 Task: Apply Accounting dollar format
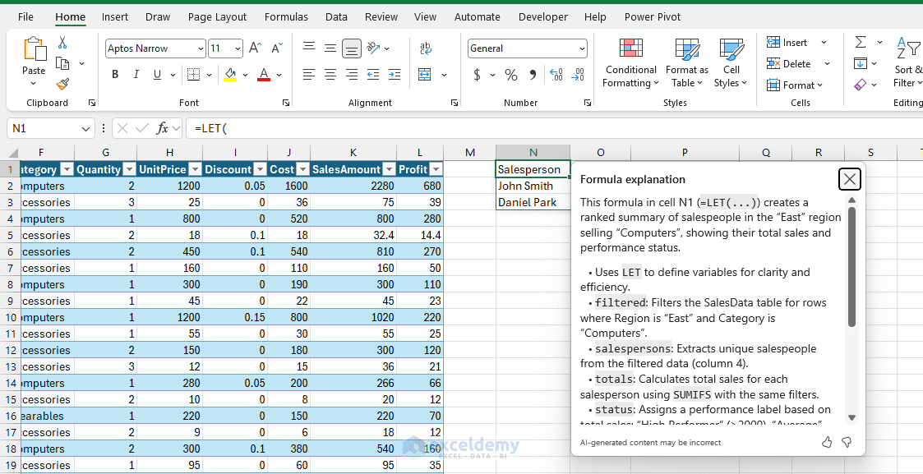(x=478, y=75)
